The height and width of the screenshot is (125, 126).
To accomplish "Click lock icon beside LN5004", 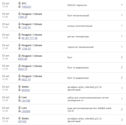I will pos(19,111).
